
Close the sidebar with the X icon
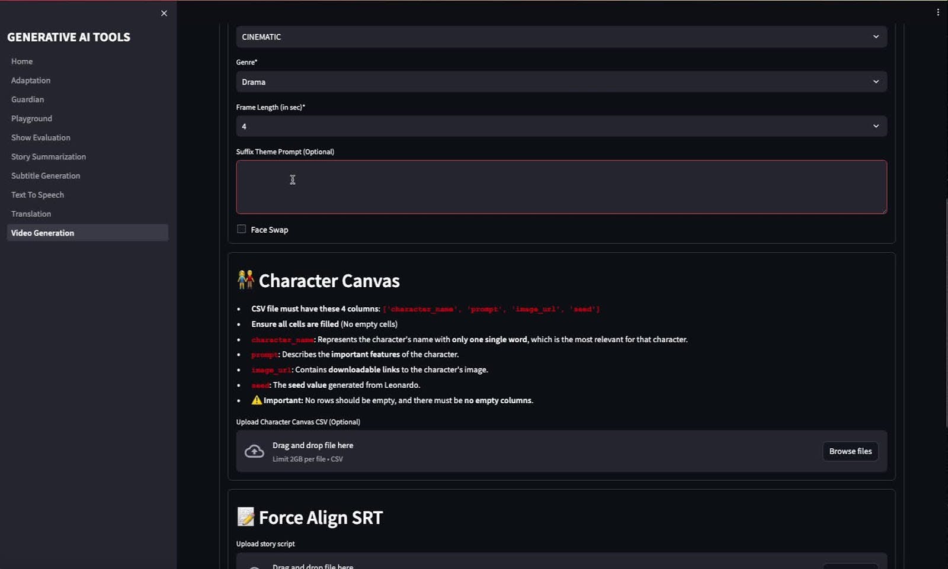click(x=164, y=13)
